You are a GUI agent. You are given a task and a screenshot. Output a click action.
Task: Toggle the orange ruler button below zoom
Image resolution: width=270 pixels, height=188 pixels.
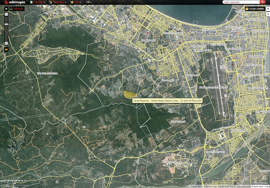[x=6, y=49]
